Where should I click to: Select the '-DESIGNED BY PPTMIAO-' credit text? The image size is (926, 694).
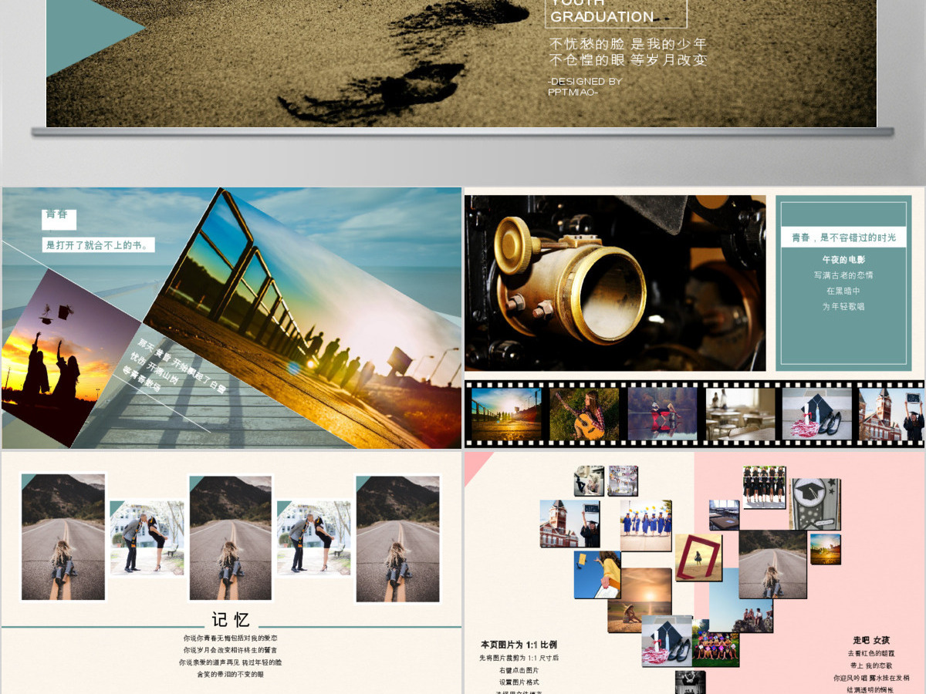coord(584,86)
